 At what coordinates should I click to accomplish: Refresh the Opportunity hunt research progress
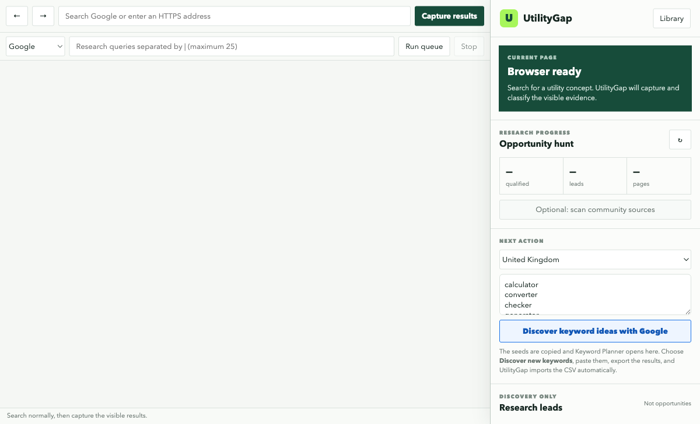[x=680, y=140]
